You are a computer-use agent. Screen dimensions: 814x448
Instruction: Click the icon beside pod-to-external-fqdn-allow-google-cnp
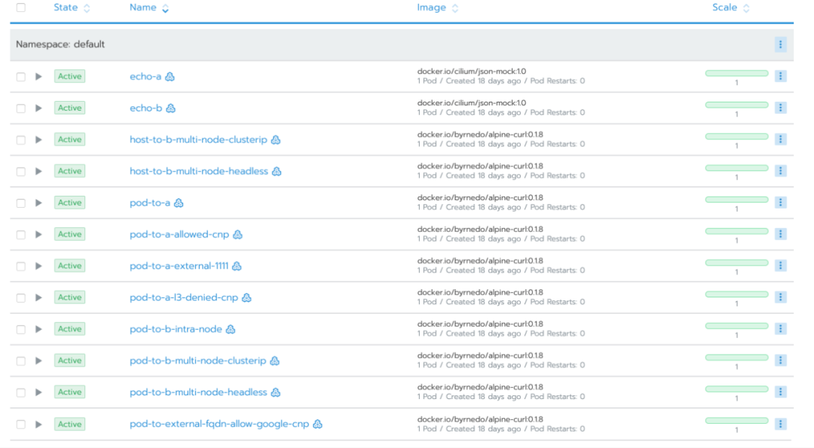click(x=318, y=424)
